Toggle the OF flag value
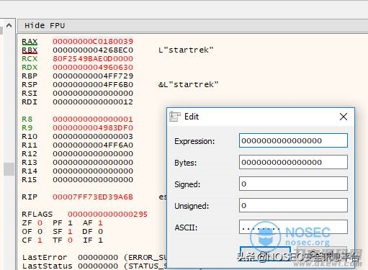Screen dimensions: 368x270 [40, 232]
